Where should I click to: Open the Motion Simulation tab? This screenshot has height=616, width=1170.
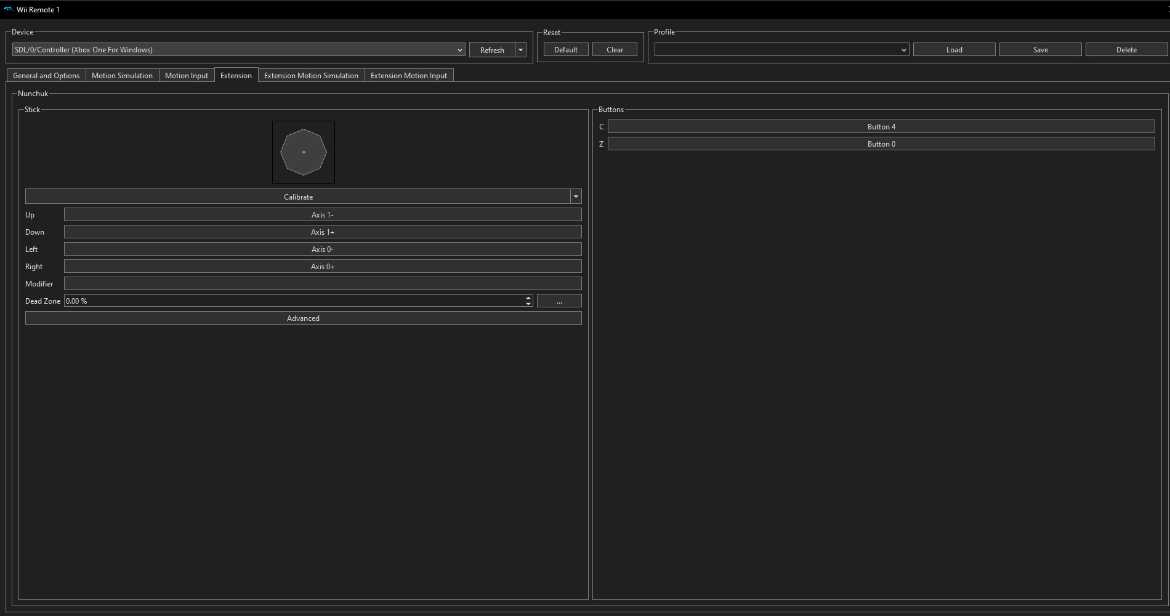click(x=122, y=76)
